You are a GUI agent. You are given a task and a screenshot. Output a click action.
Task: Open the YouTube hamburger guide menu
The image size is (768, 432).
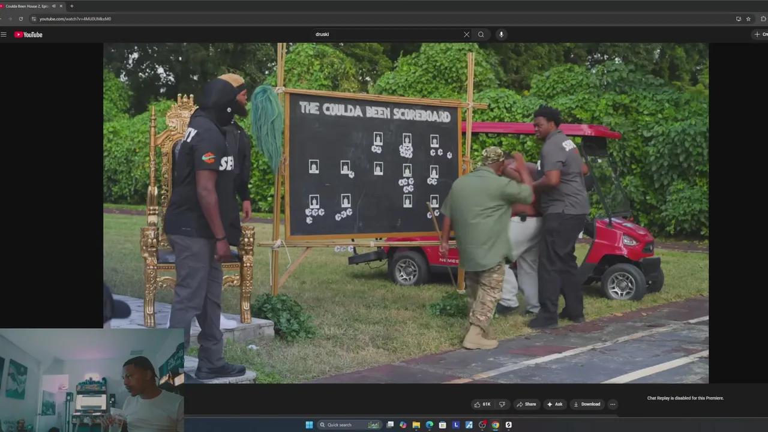pyautogui.click(x=4, y=34)
